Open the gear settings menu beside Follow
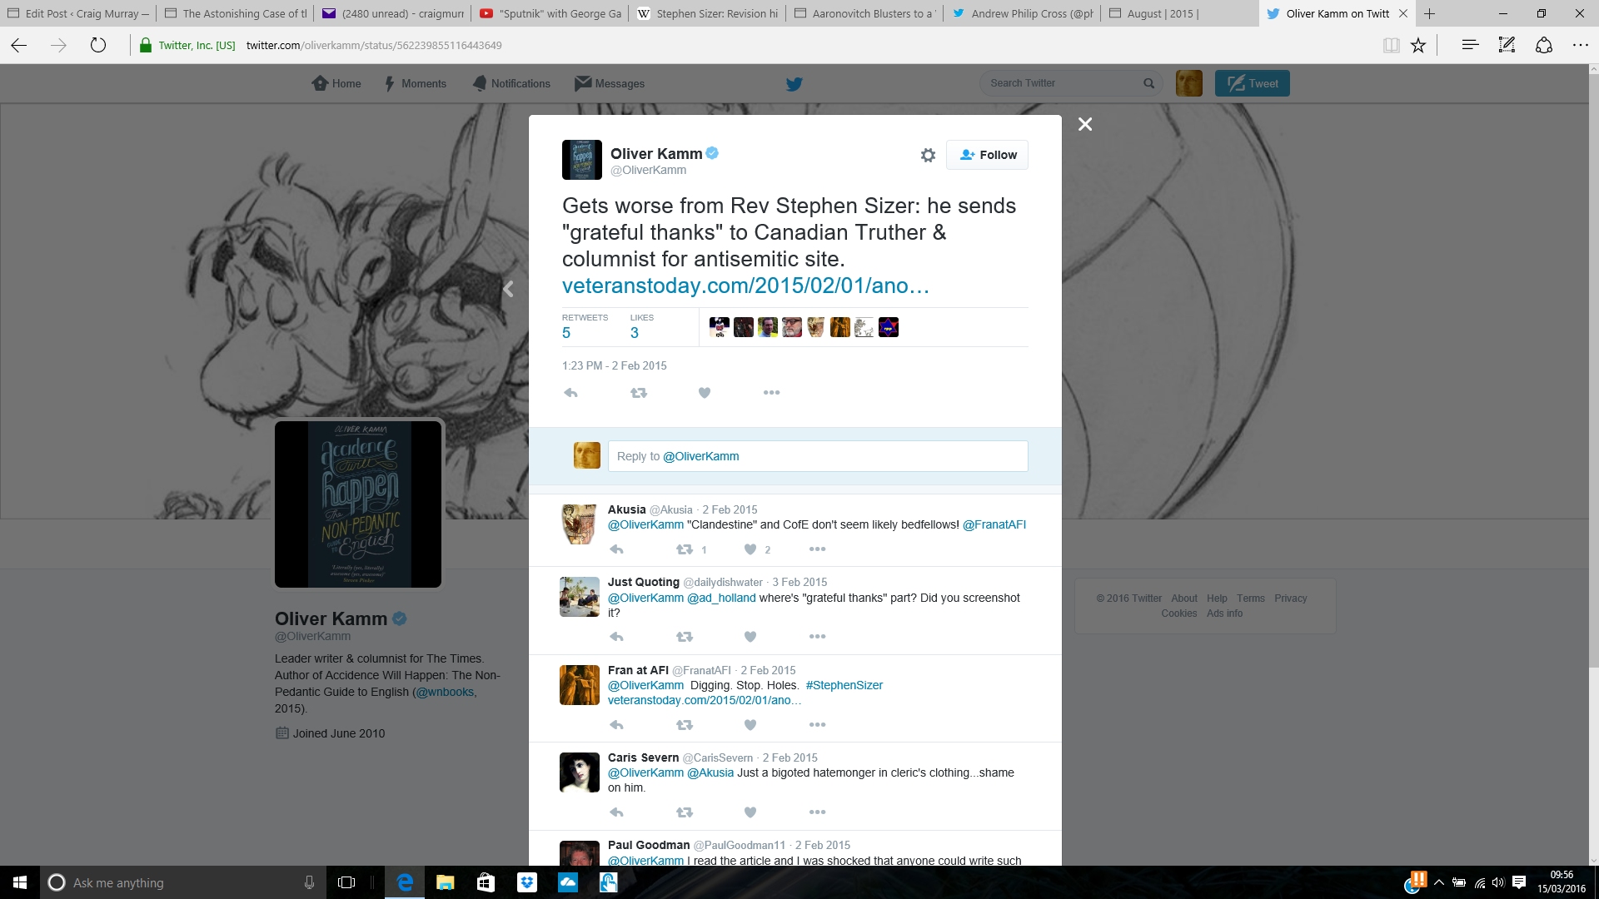Screen dimensions: 1599x899 pyautogui.click(x=928, y=155)
